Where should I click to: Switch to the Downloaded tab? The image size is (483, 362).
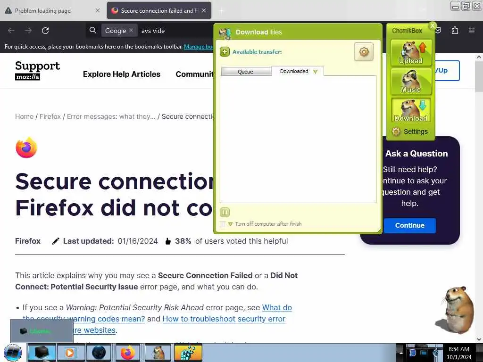pyautogui.click(x=294, y=71)
